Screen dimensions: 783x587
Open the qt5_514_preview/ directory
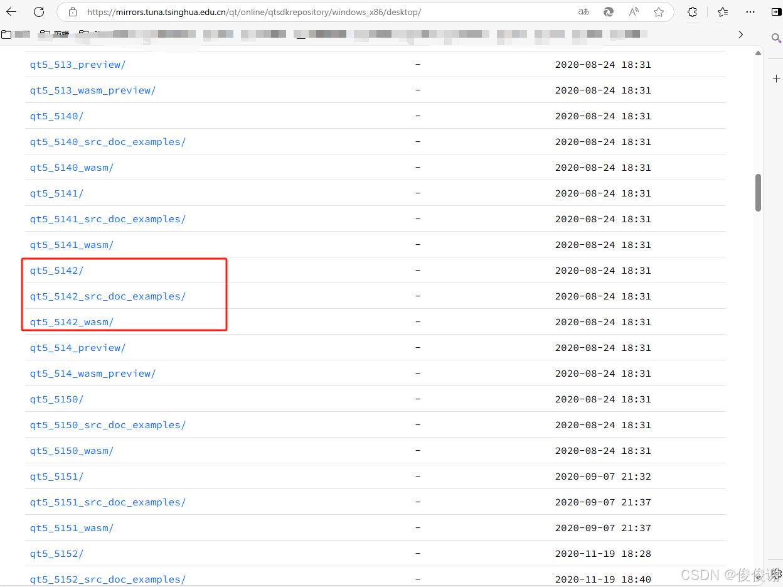(x=77, y=347)
